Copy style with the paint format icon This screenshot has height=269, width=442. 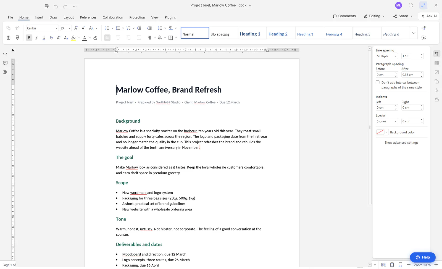click(17, 38)
